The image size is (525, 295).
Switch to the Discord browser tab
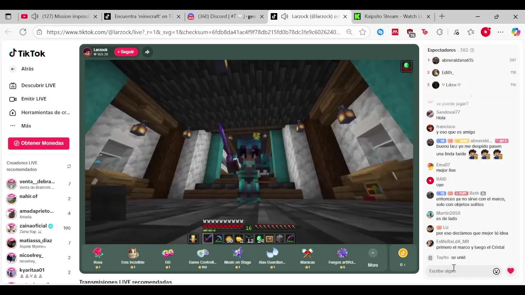[226, 16]
